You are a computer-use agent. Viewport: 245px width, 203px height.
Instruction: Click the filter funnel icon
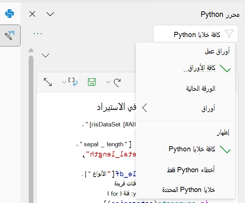[229, 34]
